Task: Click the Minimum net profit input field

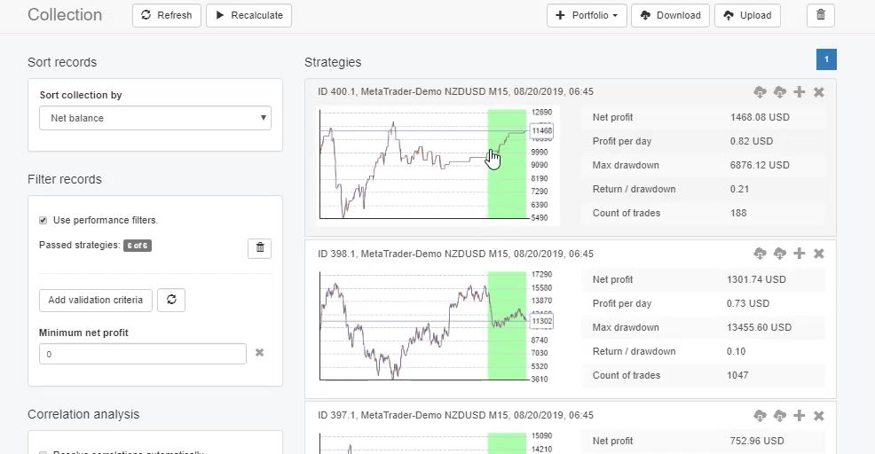Action: [142, 354]
